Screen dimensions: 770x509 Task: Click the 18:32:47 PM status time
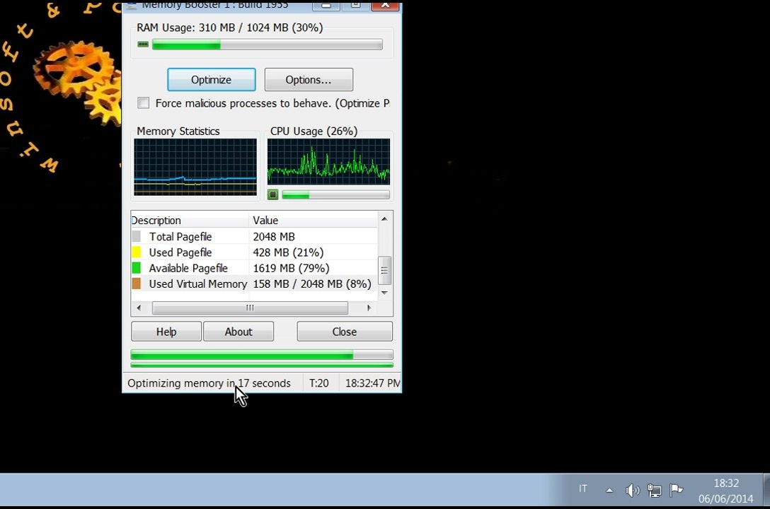pyautogui.click(x=373, y=383)
